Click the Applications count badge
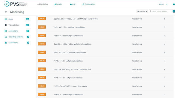Viewport: 175px width, 98px height. tap(28, 31)
